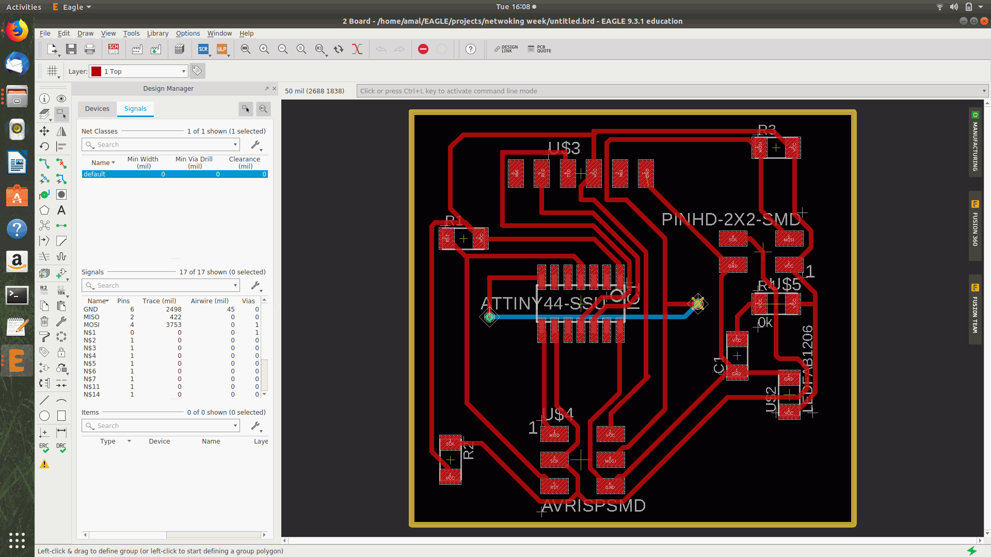Click the red Top layer color swatch
The image size is (991, 557).
pos(96,72)
